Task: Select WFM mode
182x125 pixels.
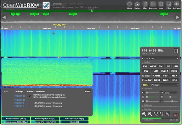Action: (153, 66)
